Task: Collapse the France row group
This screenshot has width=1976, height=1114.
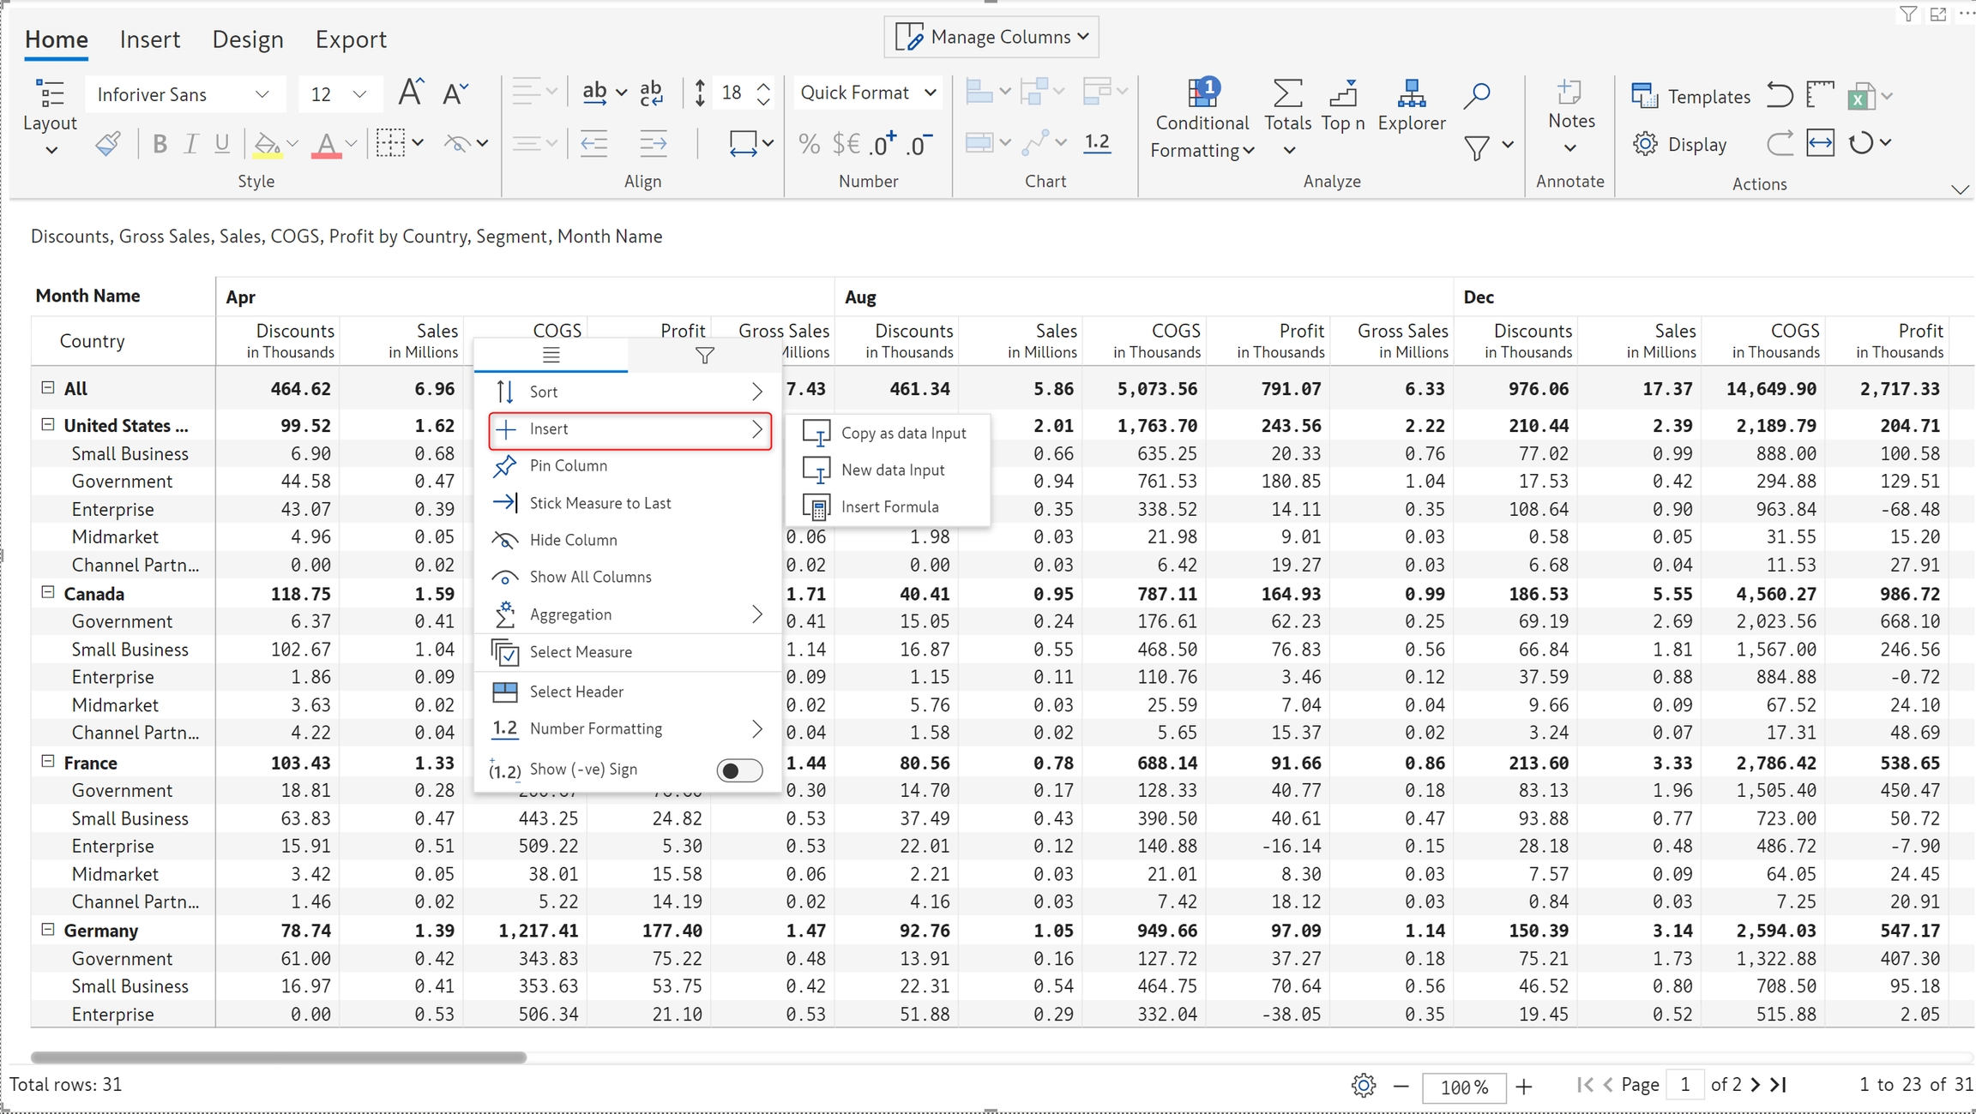Action: pos(48,762)
